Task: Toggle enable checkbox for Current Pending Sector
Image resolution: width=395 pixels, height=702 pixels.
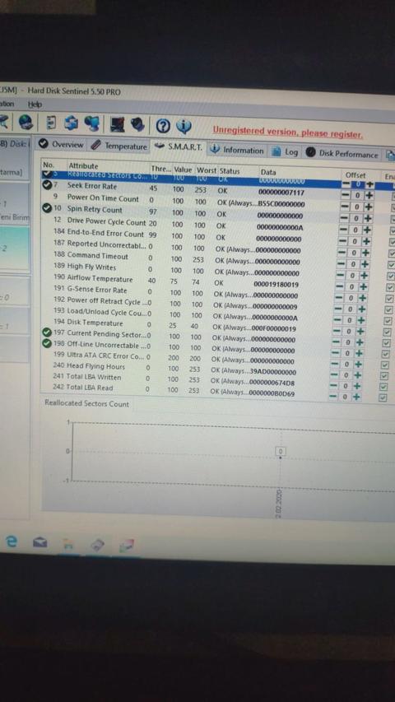Action: pyautogui.click(x=386, y=344)
